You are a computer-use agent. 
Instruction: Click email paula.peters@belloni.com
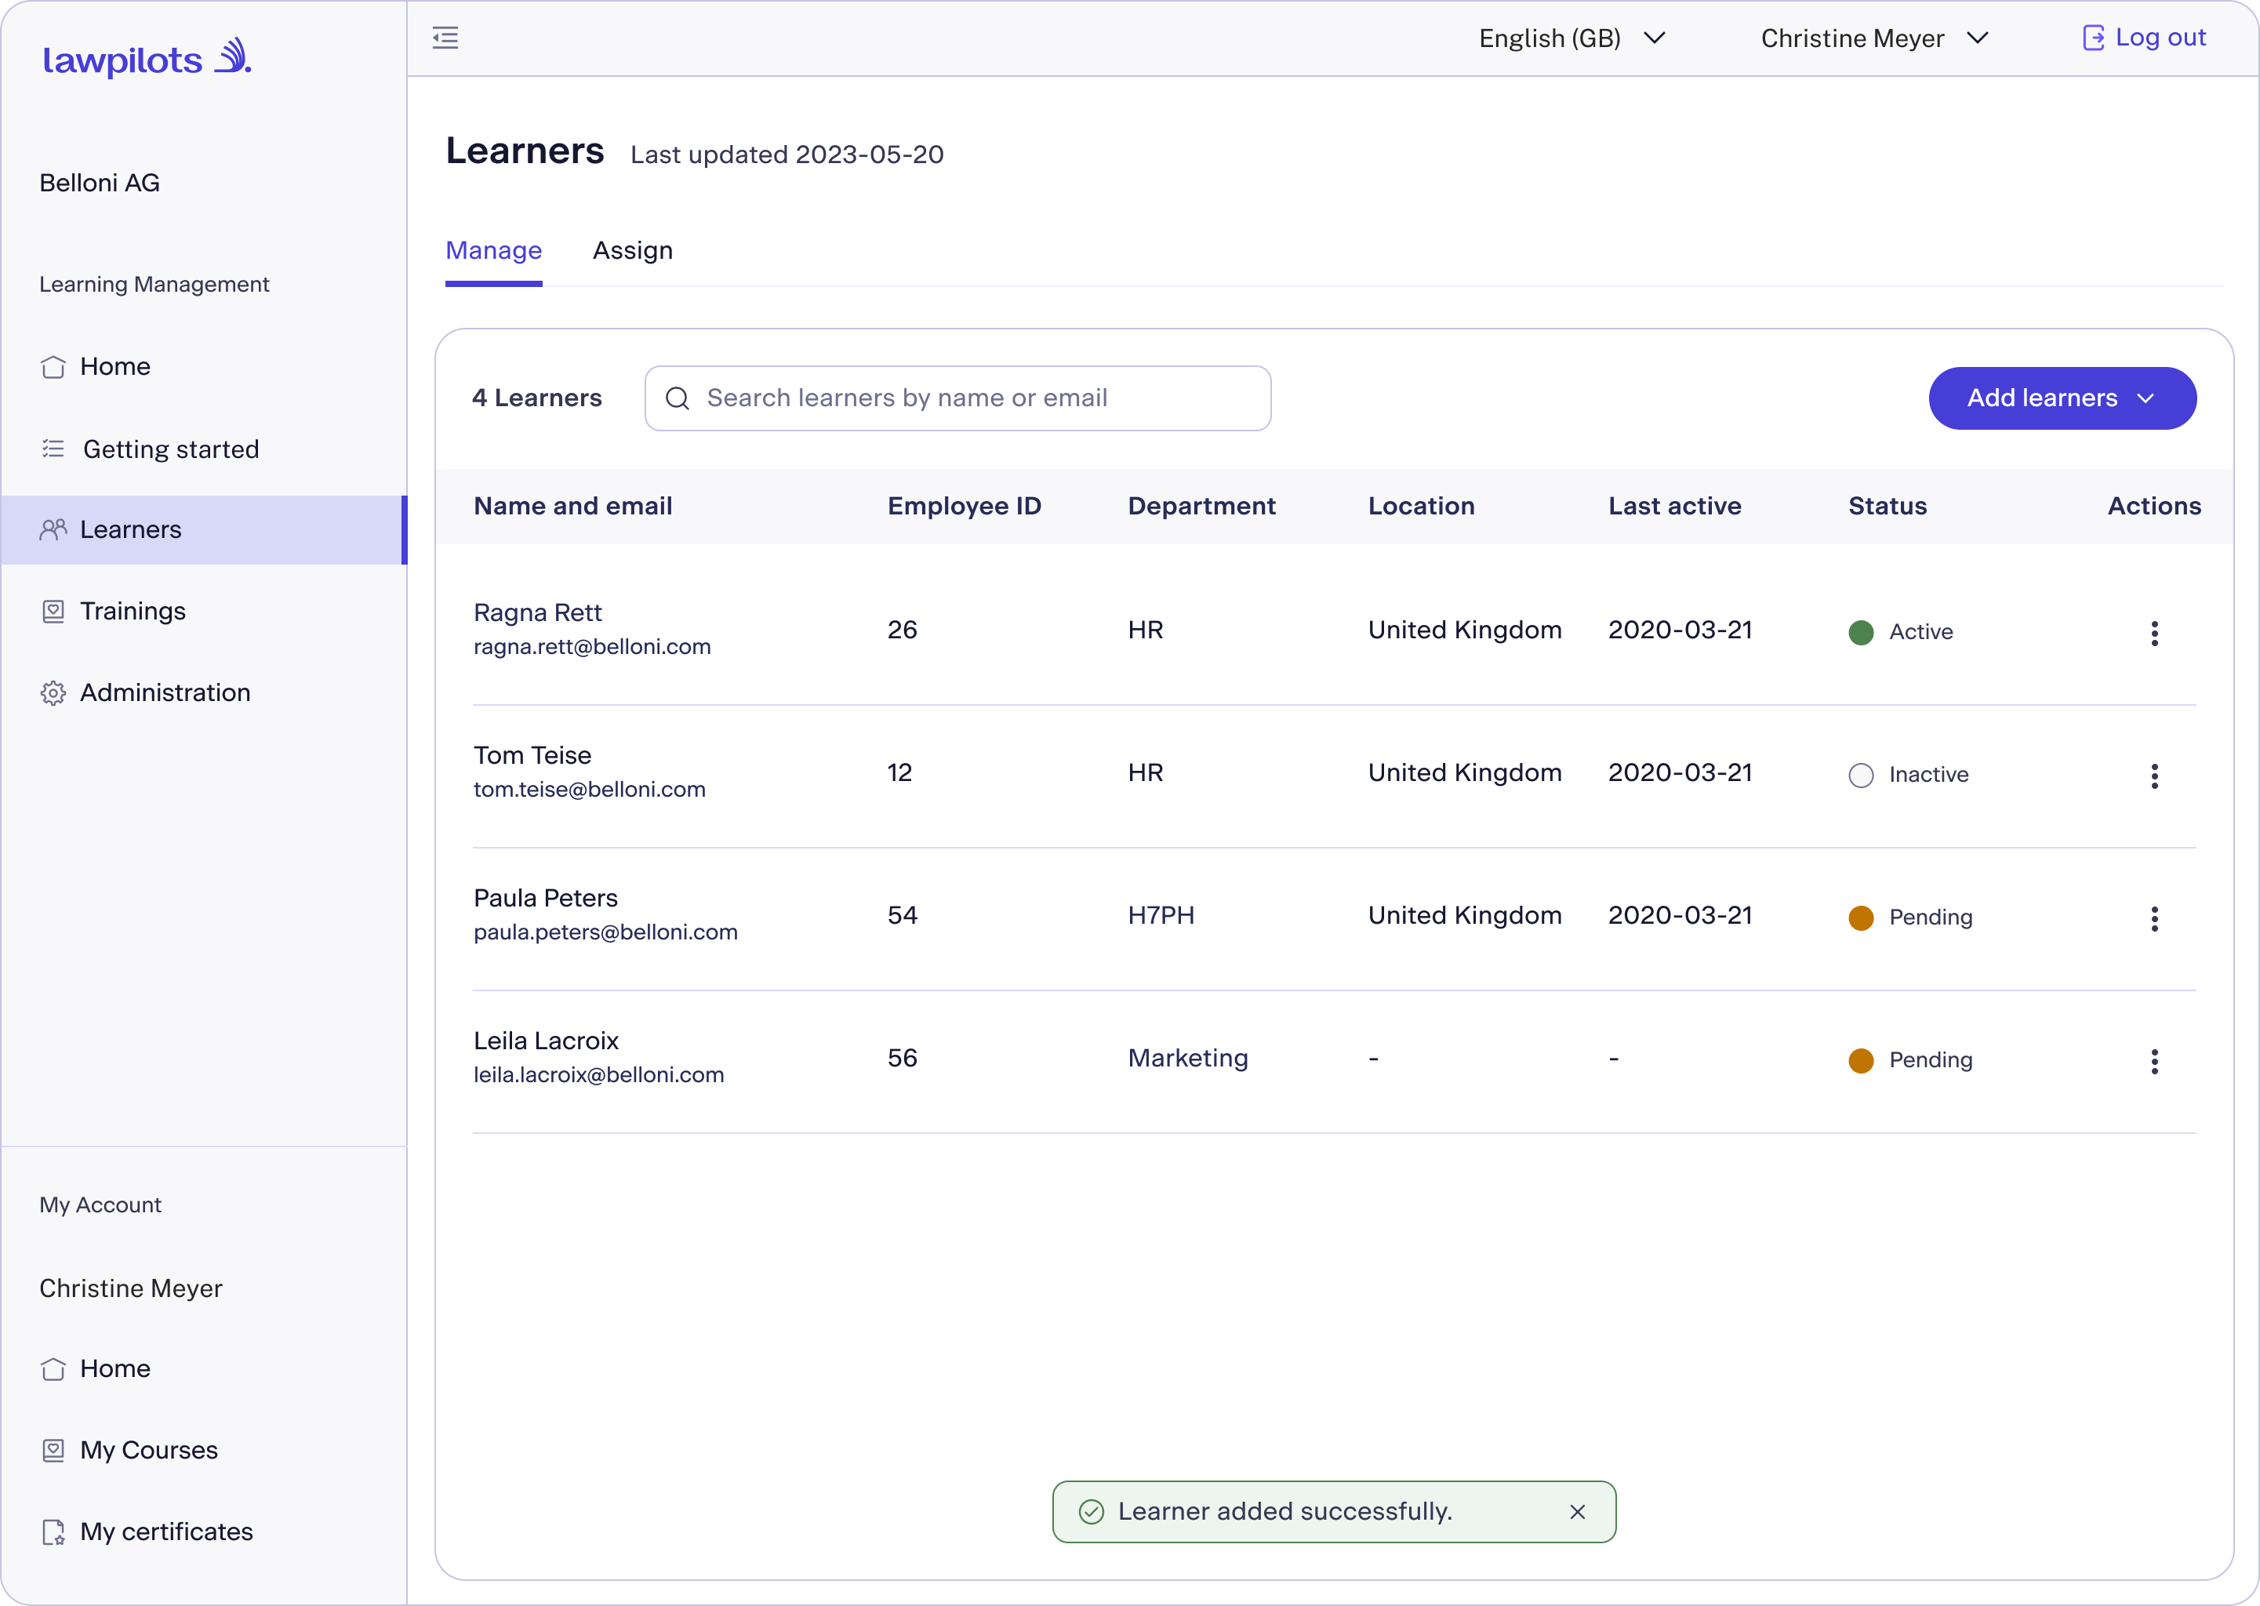pos(606,932)
